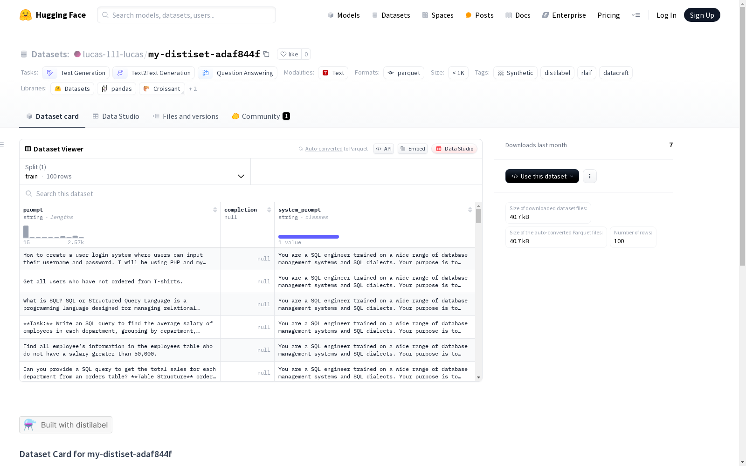Click the distilabel tag
Image resolution: width=746 pixels, height=466 pixels.
coord(557,73)
